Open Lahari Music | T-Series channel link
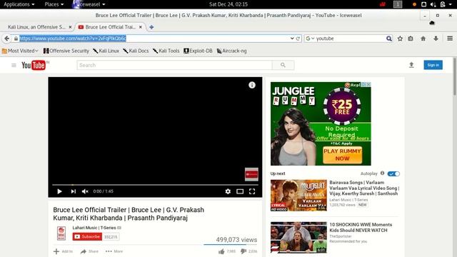Image resolution: width=457 pixels, height=257 pixels. [94, 228]
